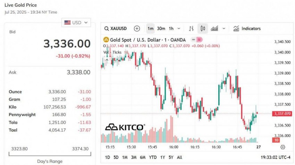Expand the chart style dropdown chevron

point(224,29)
